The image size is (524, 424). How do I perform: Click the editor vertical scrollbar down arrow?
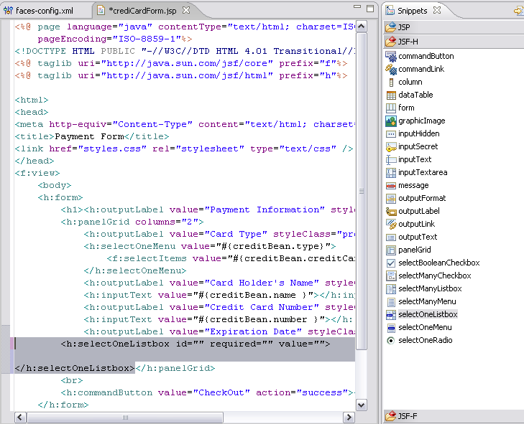(362, 405)
